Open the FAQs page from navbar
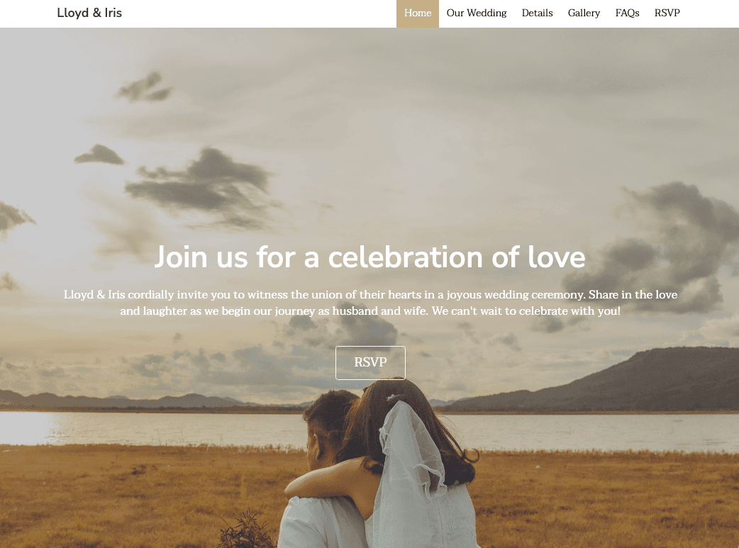The image size is (739, 548). (x=627, y=13)
